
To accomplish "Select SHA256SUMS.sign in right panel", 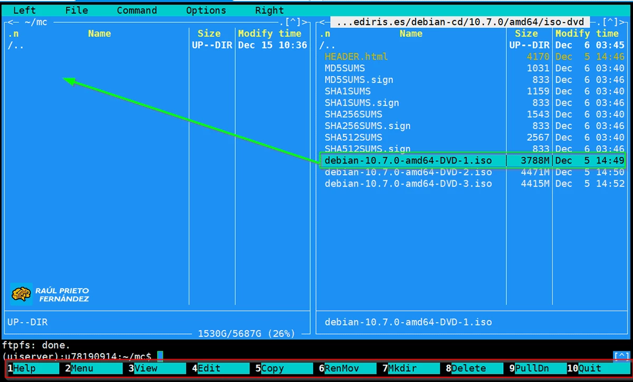I will point(367,126).
